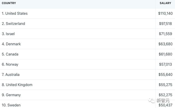
Task: Select the Norway row
Action: [x=87, y=64]
